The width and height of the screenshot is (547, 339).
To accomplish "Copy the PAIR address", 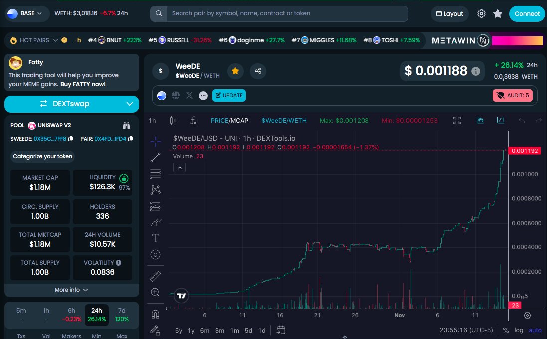I will 131,139.
